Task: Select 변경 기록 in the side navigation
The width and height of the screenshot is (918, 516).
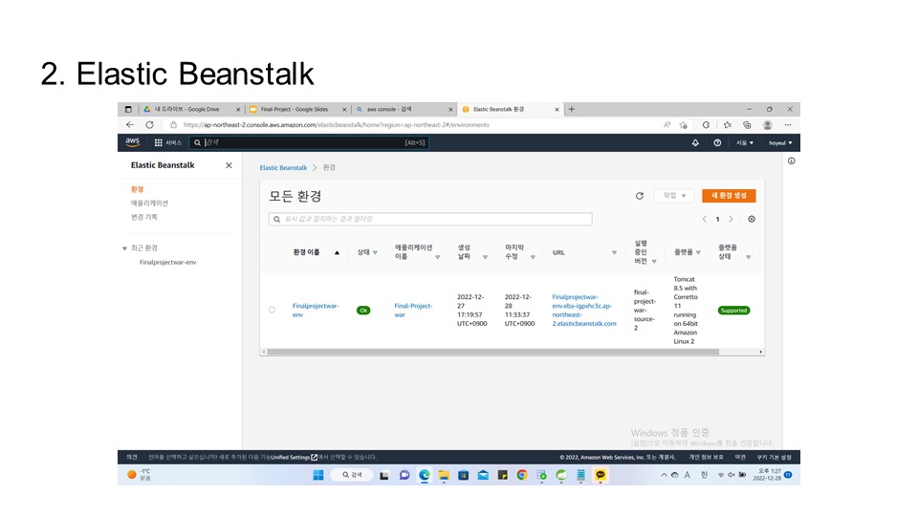Action: pos(144,217)
